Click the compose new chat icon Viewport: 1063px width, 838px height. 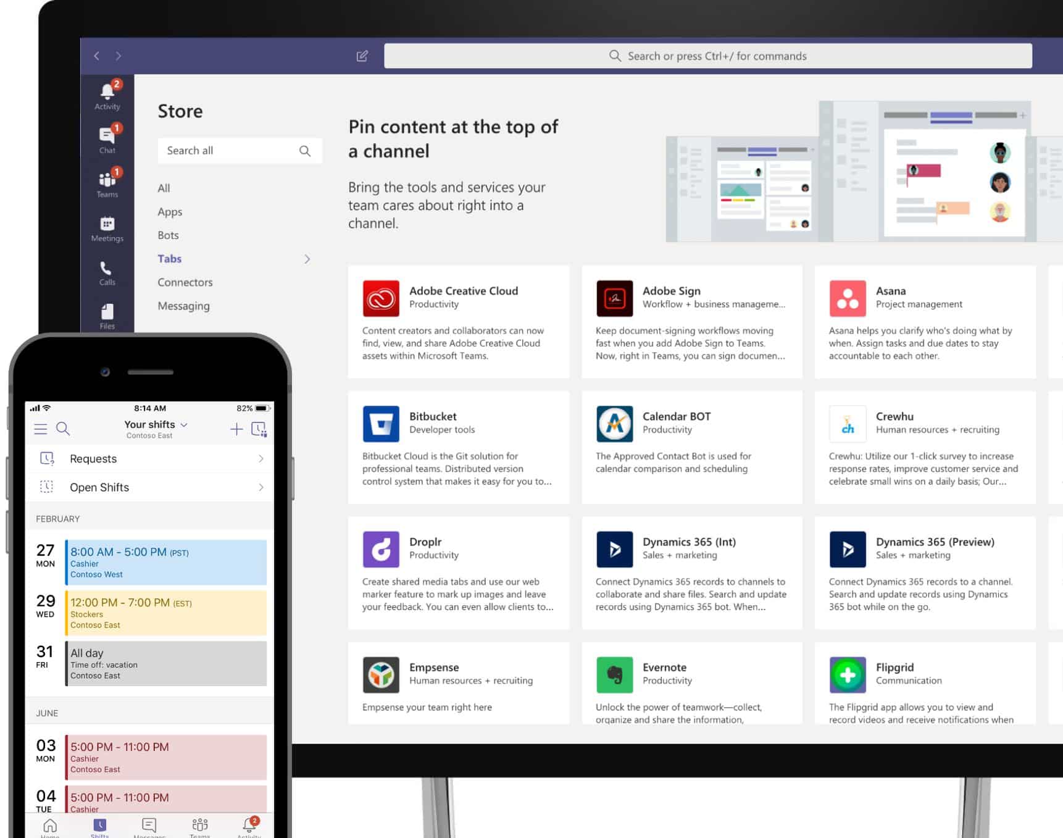[362, 56]
